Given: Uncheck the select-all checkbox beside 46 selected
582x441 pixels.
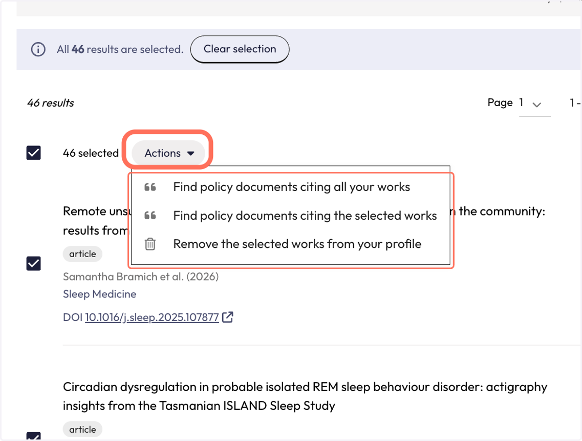Looking at the screenshot, I should pyautogui.click(x=33, y=153).
